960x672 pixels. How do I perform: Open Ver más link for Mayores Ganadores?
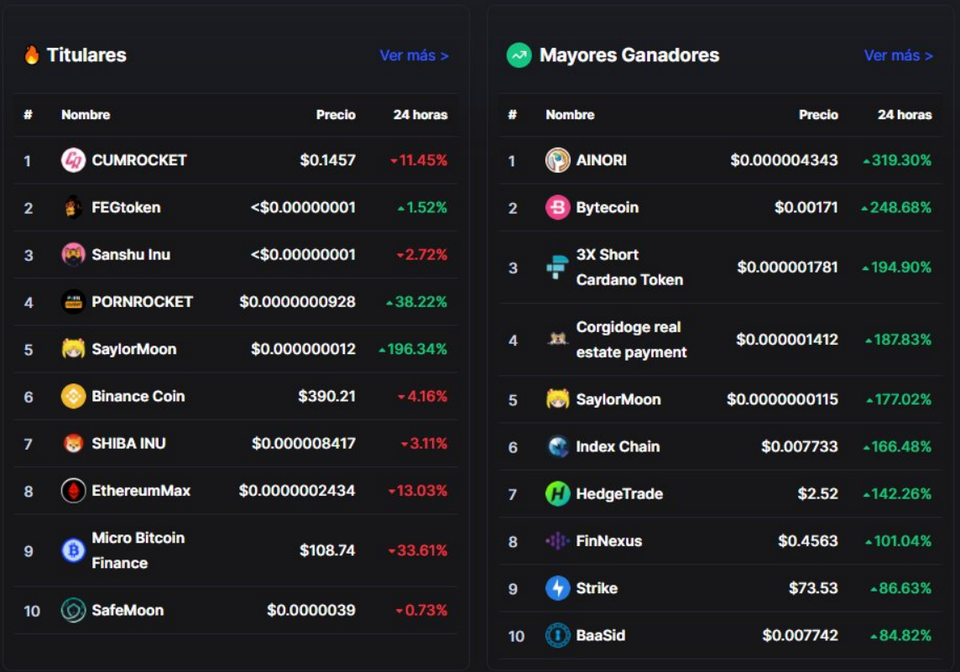(898, 55)
